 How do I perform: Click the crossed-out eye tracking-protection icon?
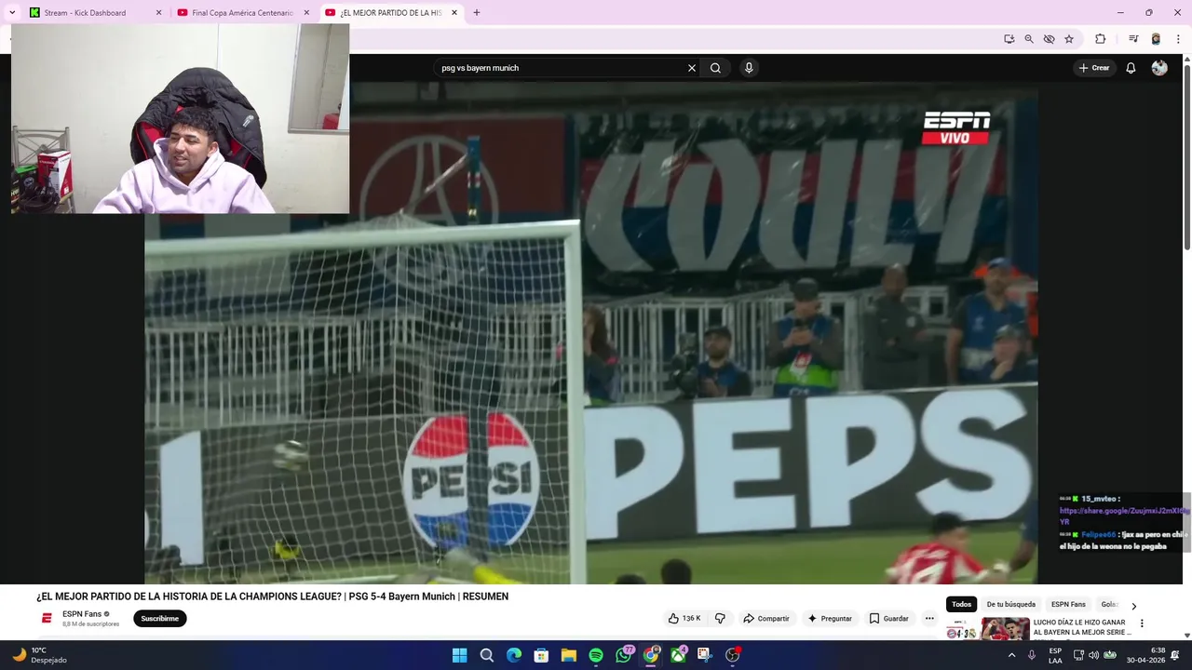1050,39
